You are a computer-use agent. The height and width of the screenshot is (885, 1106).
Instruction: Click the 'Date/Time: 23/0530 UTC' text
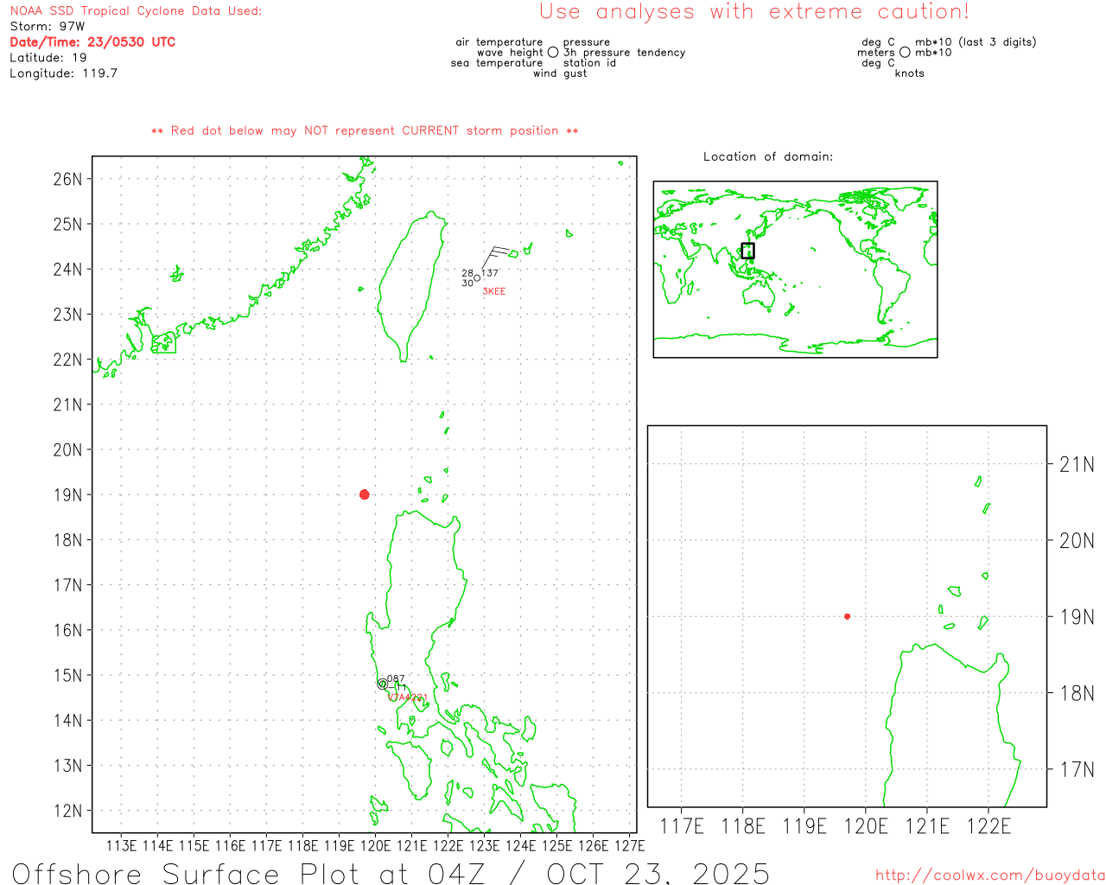tap(92, 42)
